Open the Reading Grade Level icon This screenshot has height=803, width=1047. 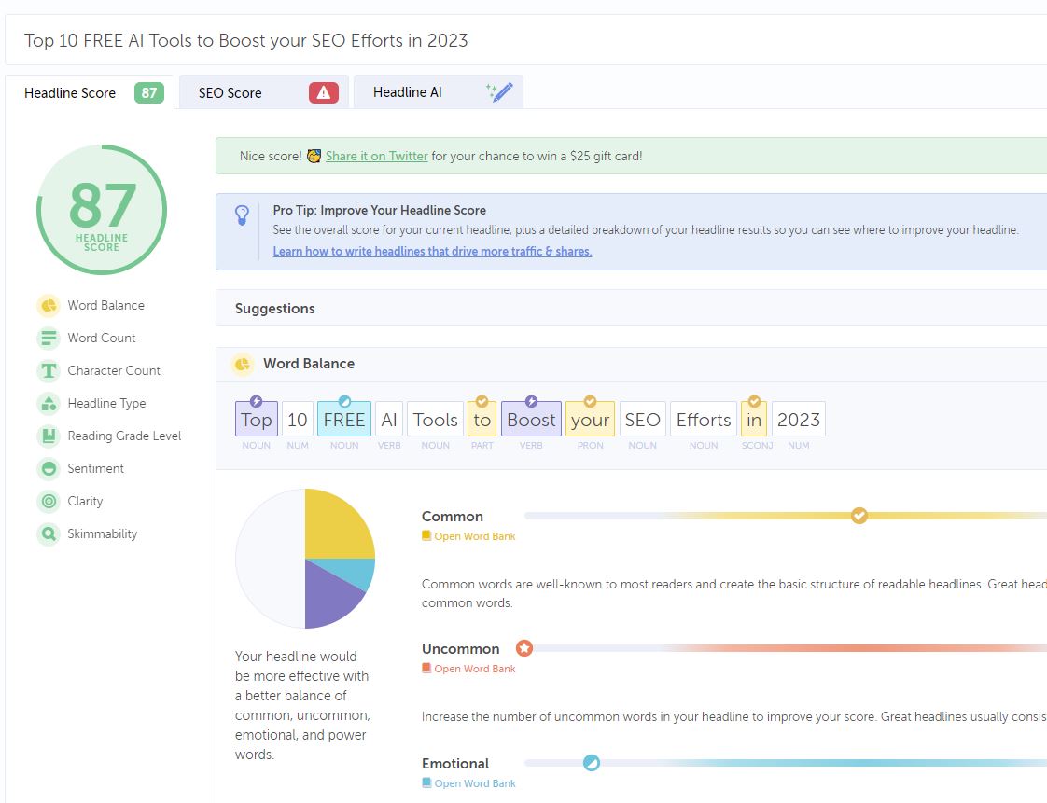click(49, 436)
